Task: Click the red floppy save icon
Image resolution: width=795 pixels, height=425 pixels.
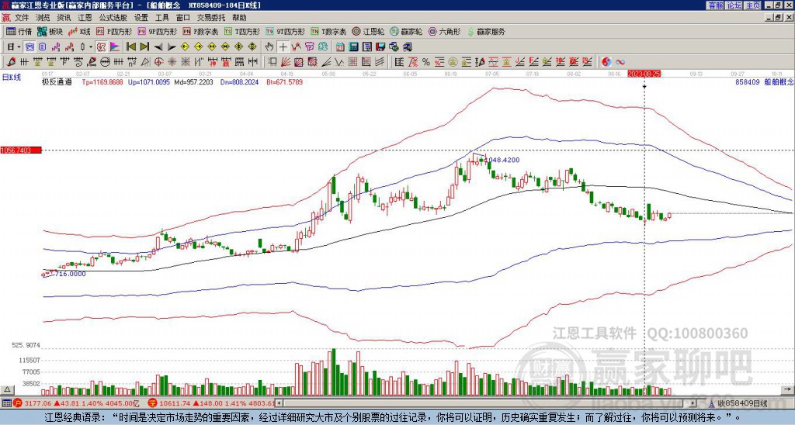Action: [x=380, y=47]
